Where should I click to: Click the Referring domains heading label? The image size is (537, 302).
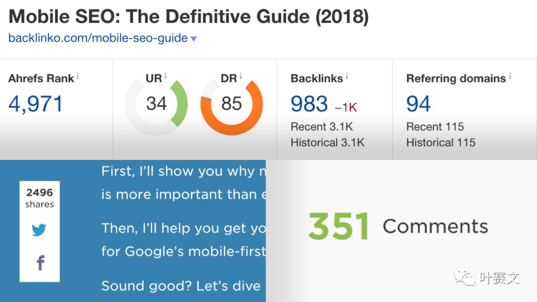pyautogui.click(x=456, y=78)
